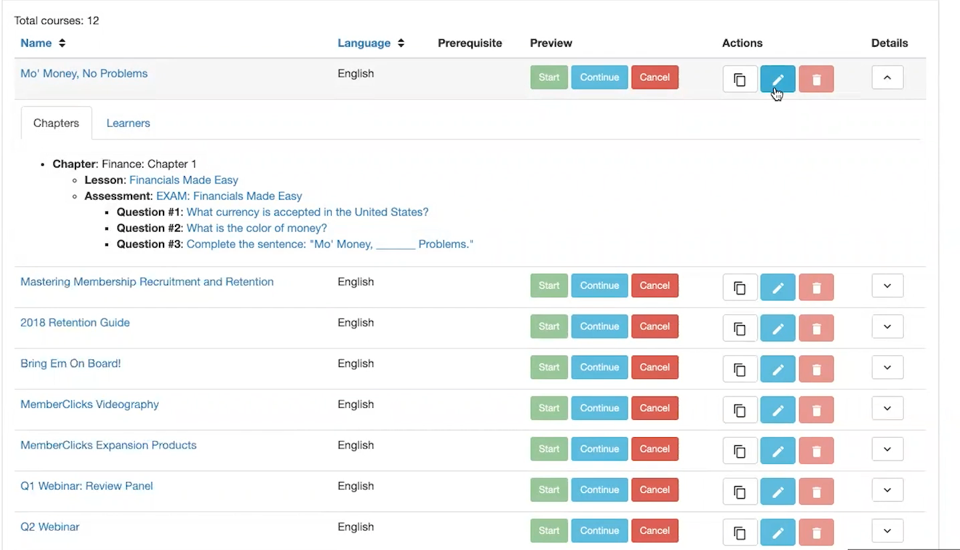Click Cancel for Q2 Webinar preview

[x=654, y=531]
